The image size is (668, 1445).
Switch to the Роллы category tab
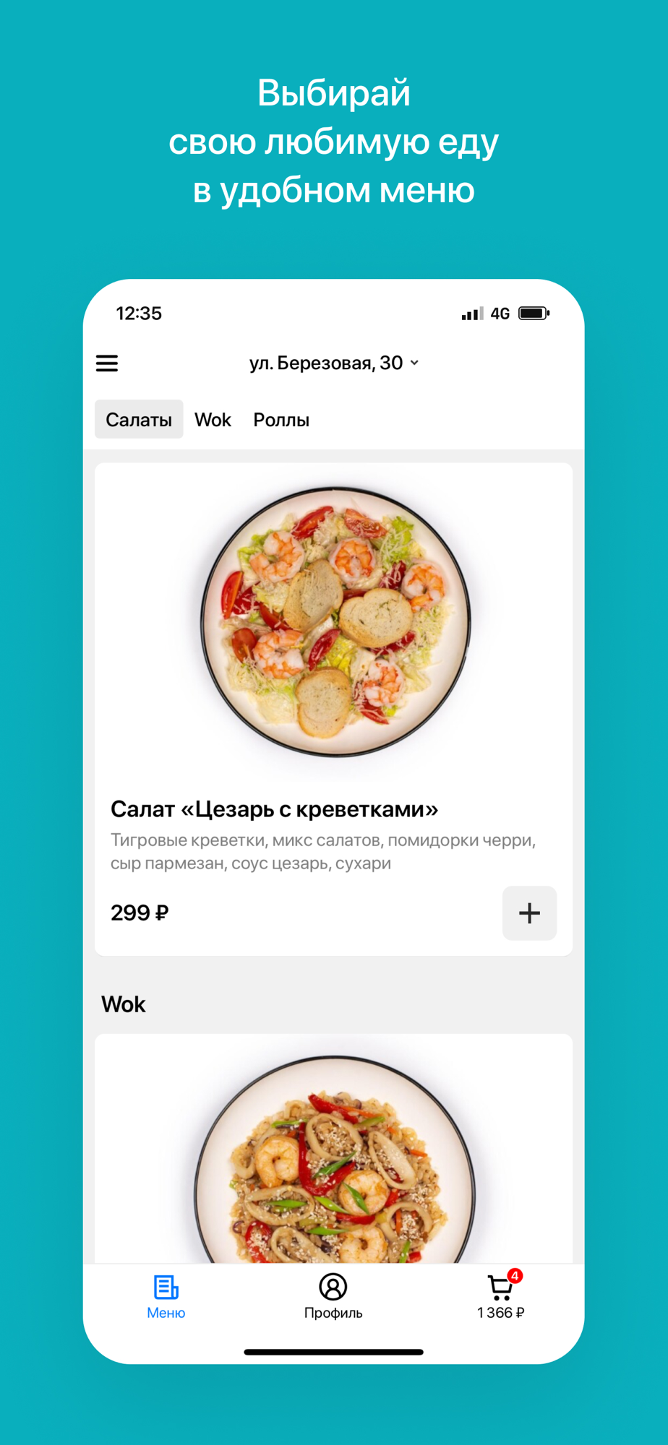click(281, 420)
